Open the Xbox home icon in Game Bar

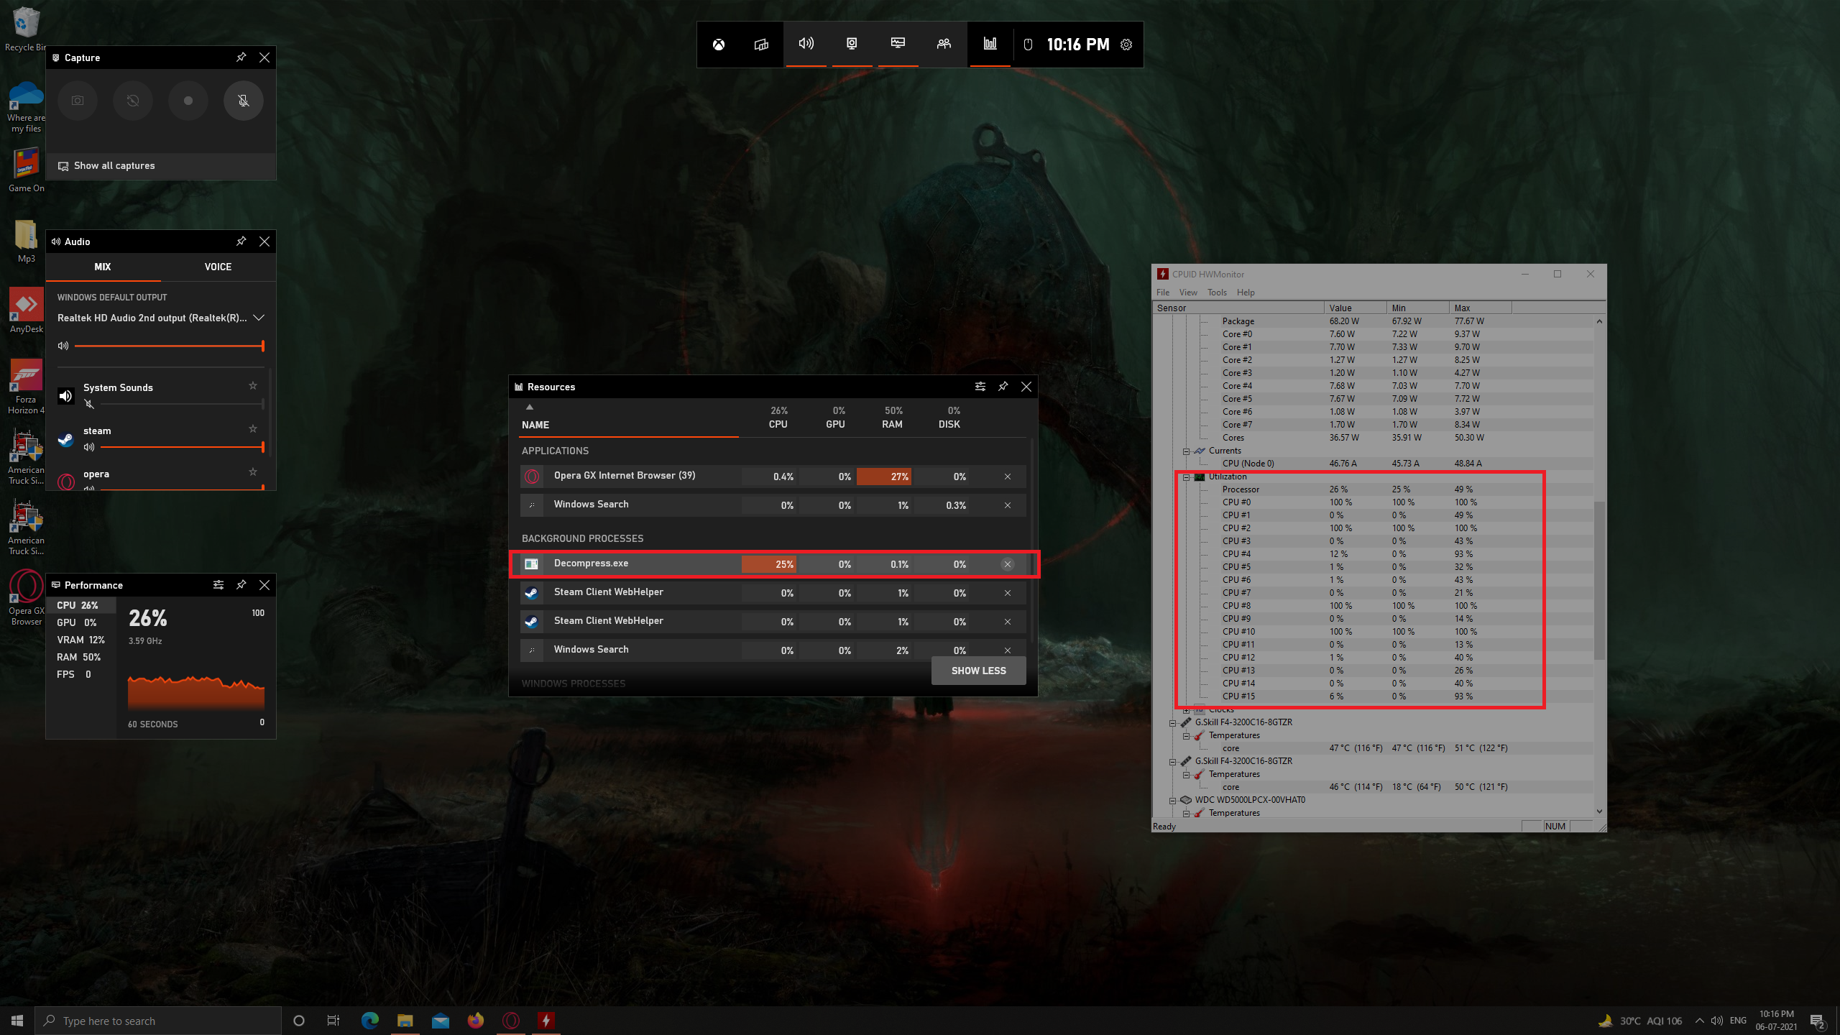point(718,45)
